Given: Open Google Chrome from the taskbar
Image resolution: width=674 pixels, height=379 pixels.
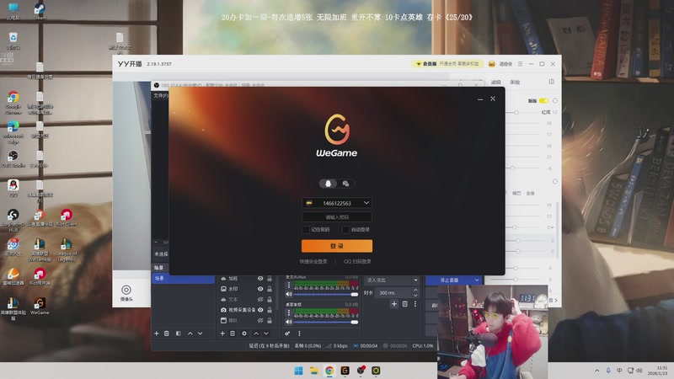Looking at the screenshot, I should [x=329, y=371].
